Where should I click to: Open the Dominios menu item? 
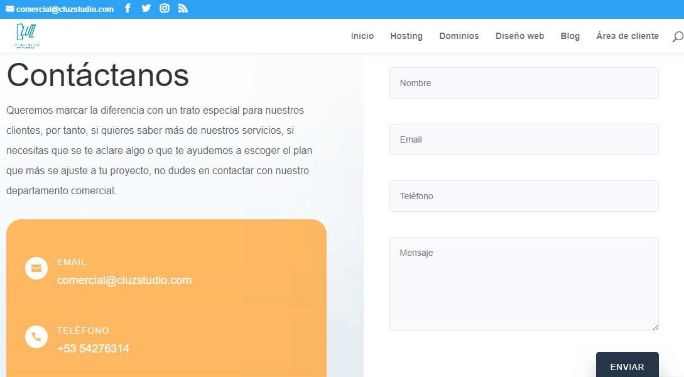click(x=459, y=36)
